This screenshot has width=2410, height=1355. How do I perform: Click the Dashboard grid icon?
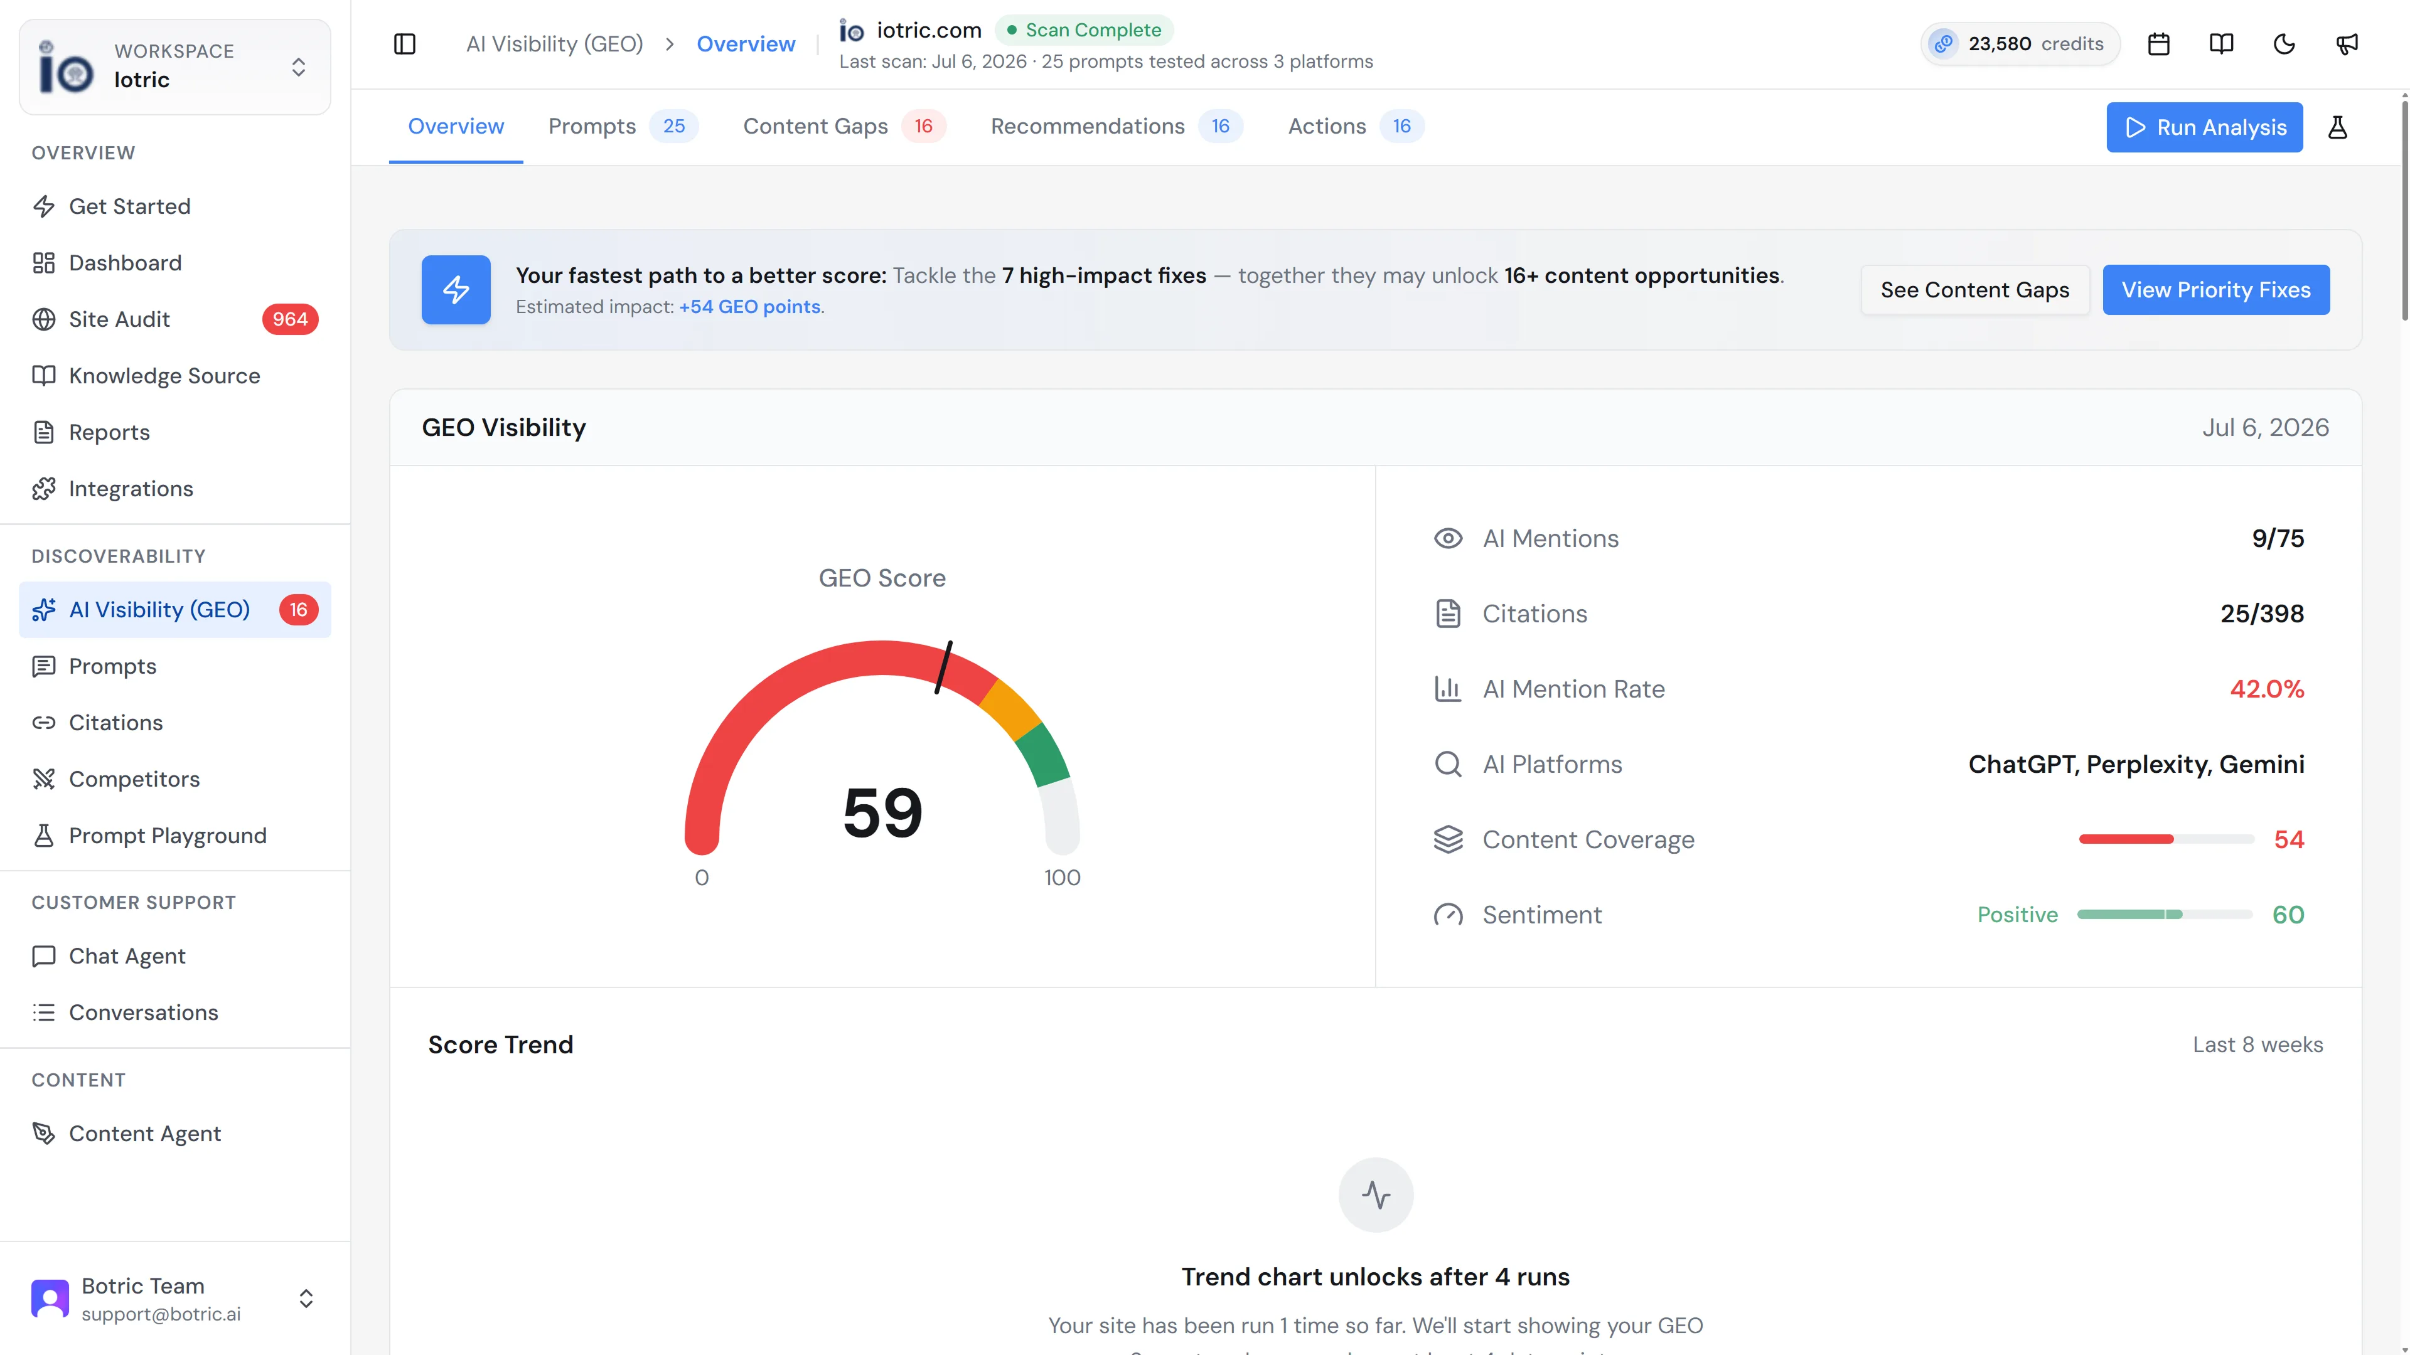pyautogui.click(x=44, y=263)
